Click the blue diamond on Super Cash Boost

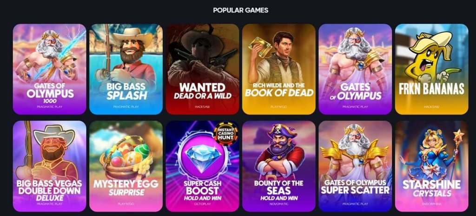point(203,155)
